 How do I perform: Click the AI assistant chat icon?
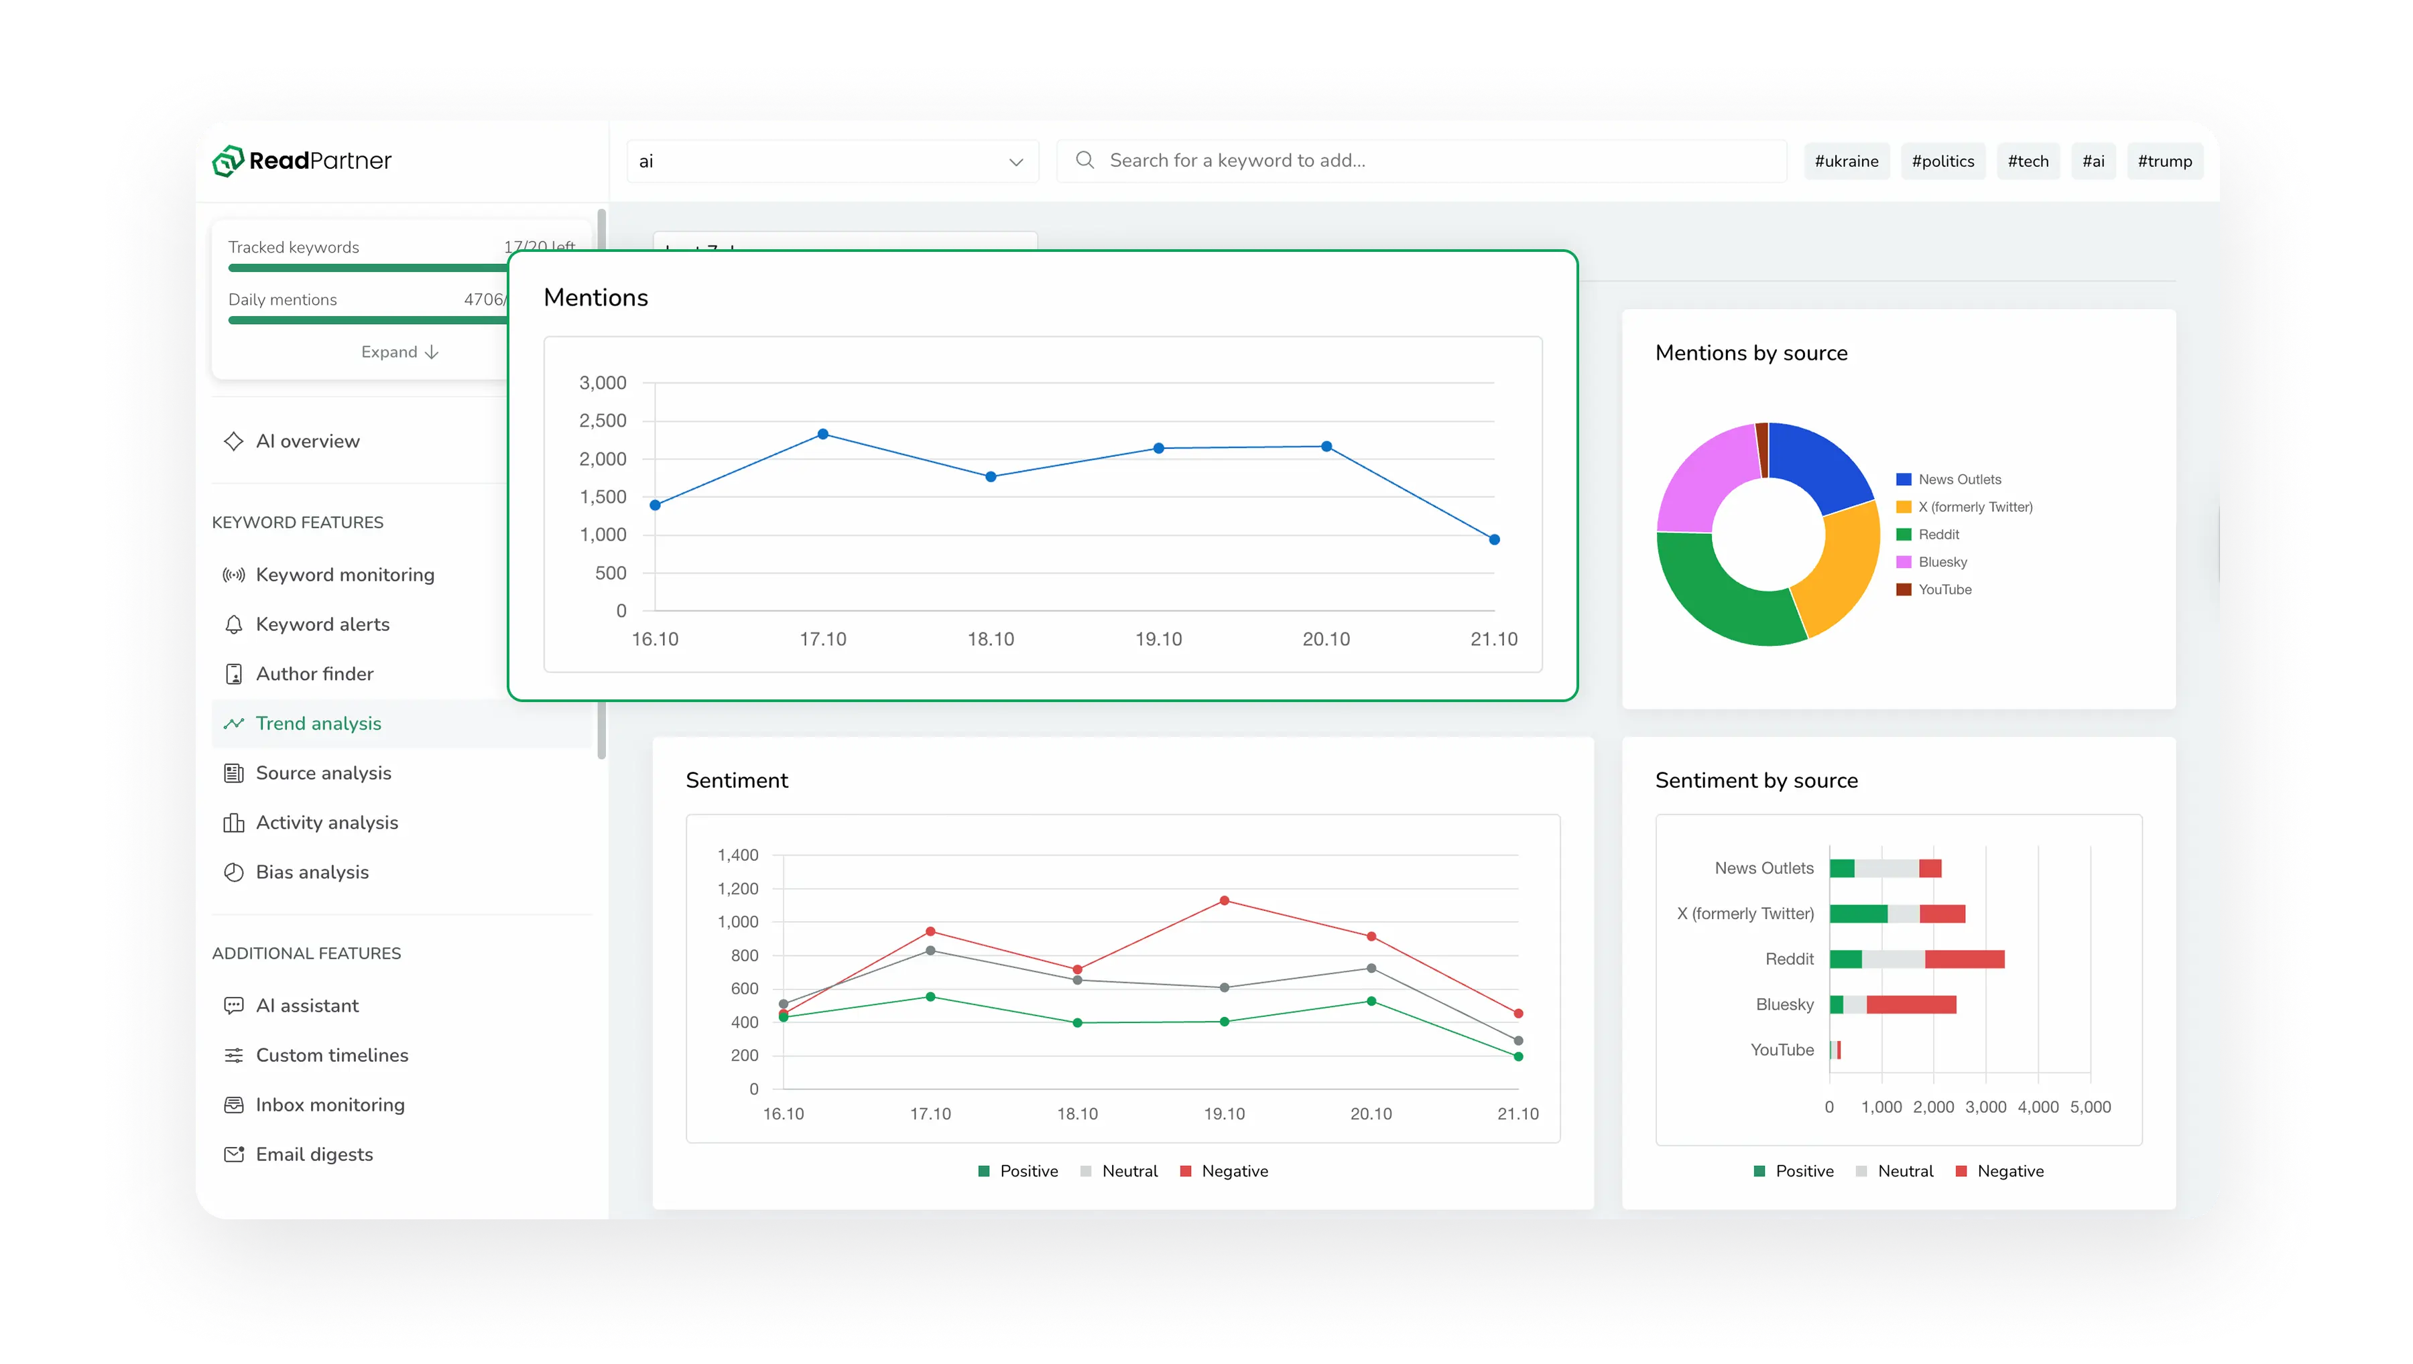pos(233,1006)
